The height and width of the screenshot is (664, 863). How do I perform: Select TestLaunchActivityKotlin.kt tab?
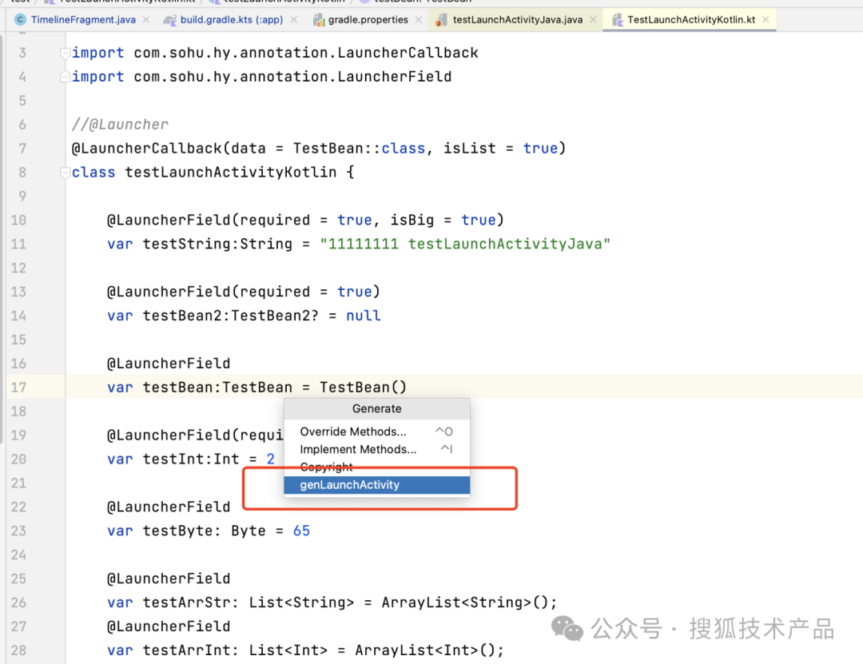(691, 20)
